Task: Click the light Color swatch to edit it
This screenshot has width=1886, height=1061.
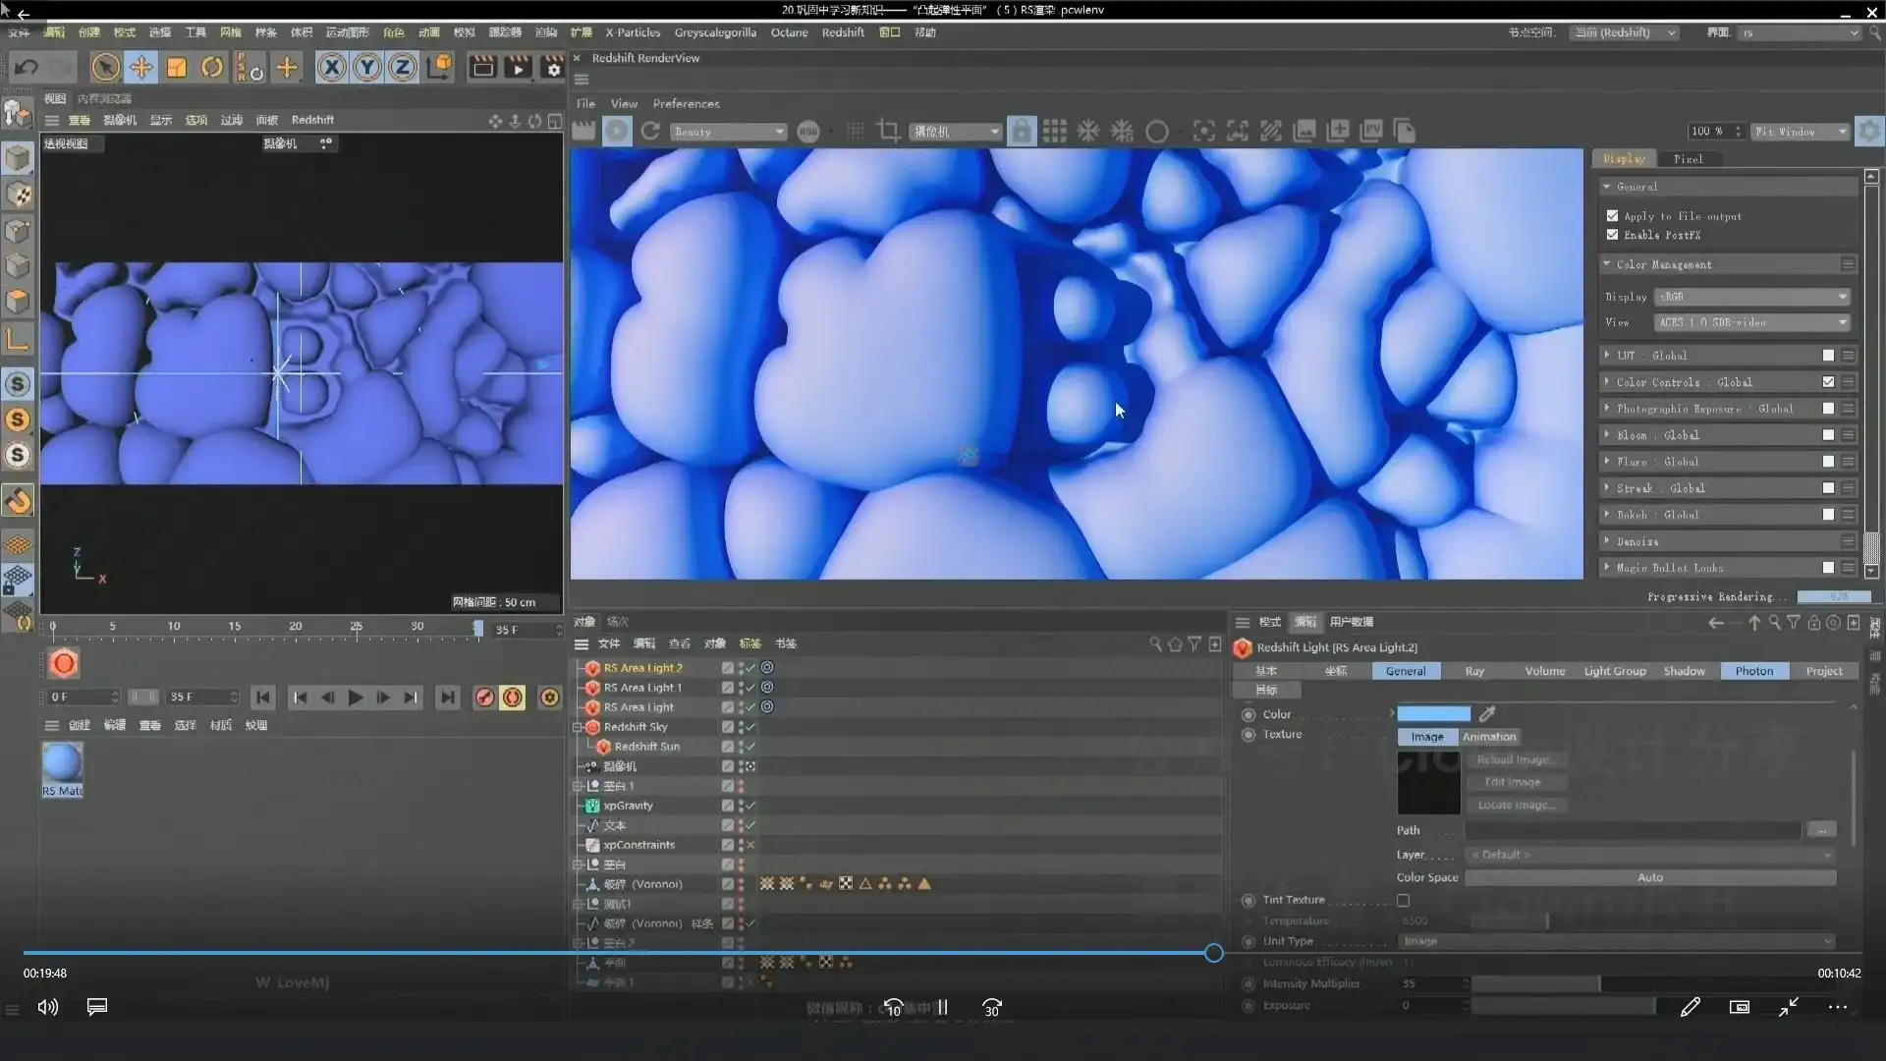Action: pyautogui.click(x=1432, y=714)
